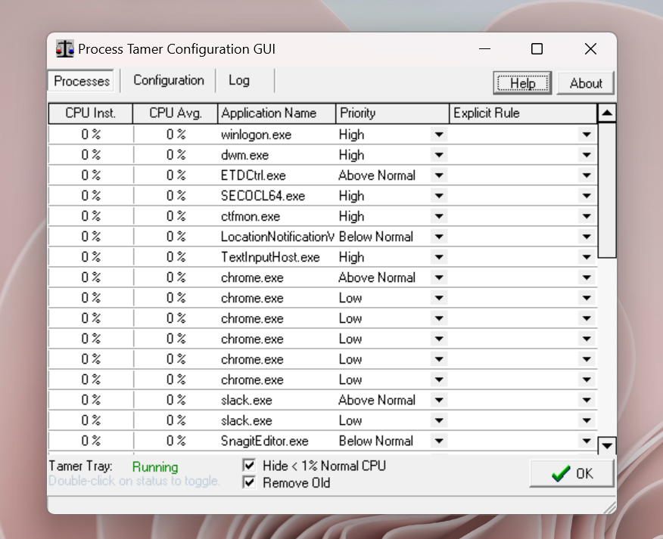The height and width of the screenshot is (539, 663).
Task: Open the About dialog
Action: pos(585,83)
